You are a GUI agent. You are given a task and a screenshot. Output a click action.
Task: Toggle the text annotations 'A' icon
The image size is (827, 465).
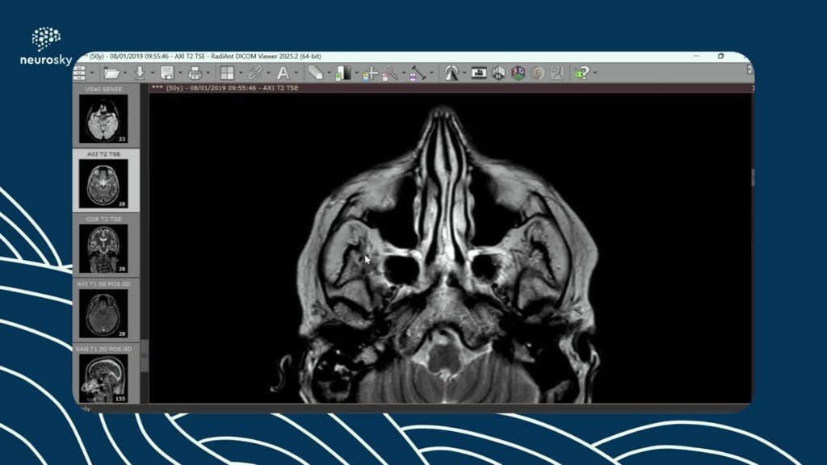click(283, 73)
